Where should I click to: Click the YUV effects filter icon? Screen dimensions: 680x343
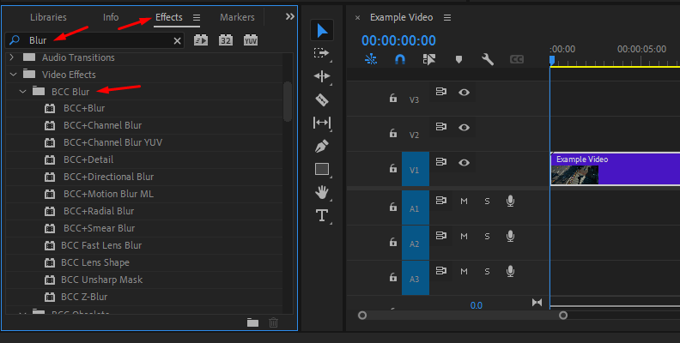(251, 40)
